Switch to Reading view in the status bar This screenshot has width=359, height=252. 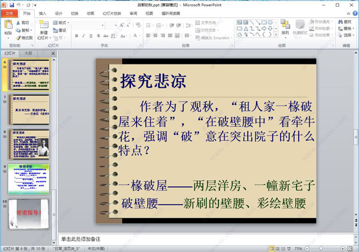(283, 248)
